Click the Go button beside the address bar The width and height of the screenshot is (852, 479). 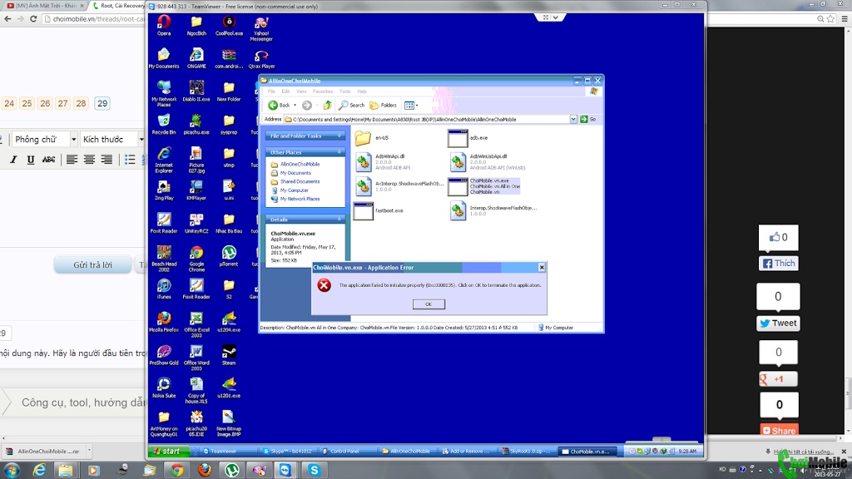click(x=588, y=119)
